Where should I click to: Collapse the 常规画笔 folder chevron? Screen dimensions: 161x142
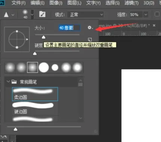pyautogui.click(x=8, y=82)
